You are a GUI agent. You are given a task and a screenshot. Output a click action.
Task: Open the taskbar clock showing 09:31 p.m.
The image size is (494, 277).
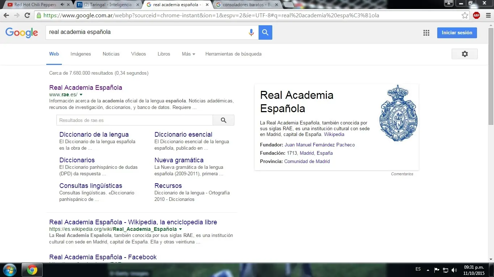474,270
